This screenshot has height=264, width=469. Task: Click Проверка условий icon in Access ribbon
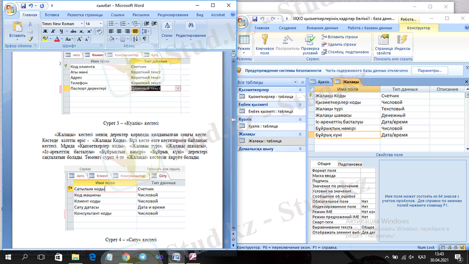(310, 40)
